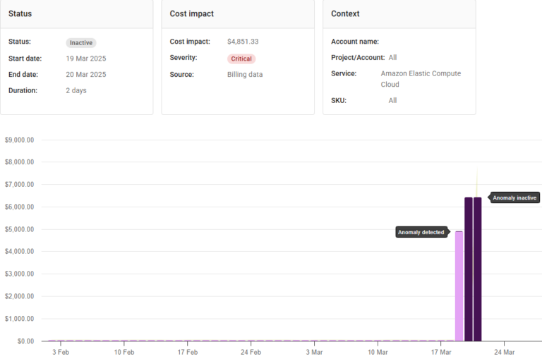Click the Critical severity badge
The width and height of the screenshot is (542, 359).
tap(241, 59)
